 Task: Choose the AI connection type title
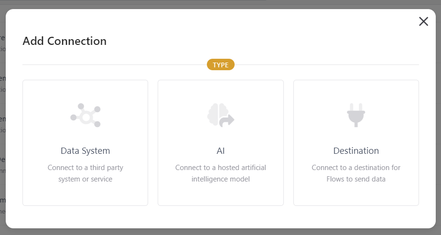[x=221, y=151]
